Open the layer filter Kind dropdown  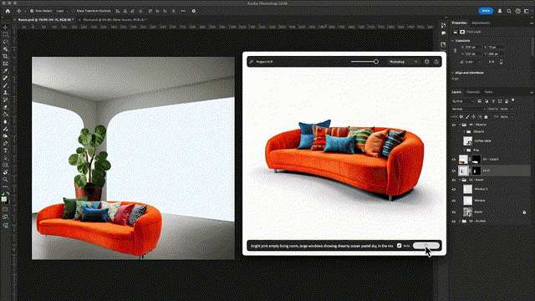click(463, 101)
